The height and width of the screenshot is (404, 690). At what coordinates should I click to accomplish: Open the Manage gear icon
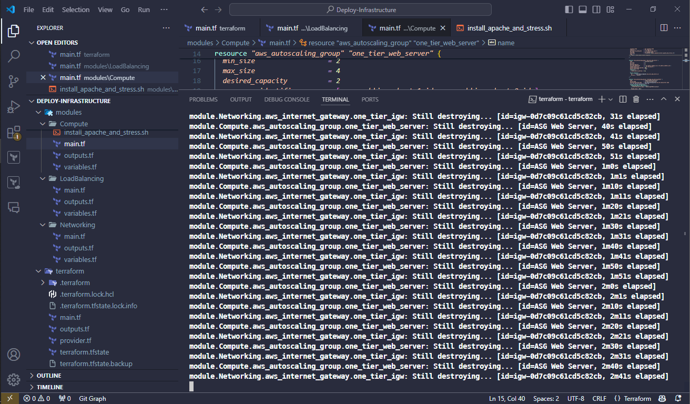point(14,379)
